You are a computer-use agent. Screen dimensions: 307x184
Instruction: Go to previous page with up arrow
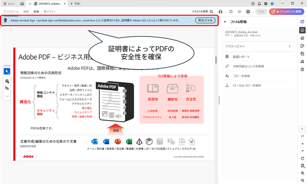(302, 144)
